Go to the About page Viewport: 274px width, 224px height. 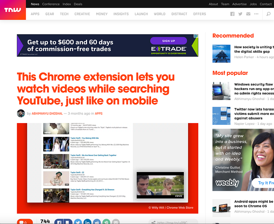[213, 4]
